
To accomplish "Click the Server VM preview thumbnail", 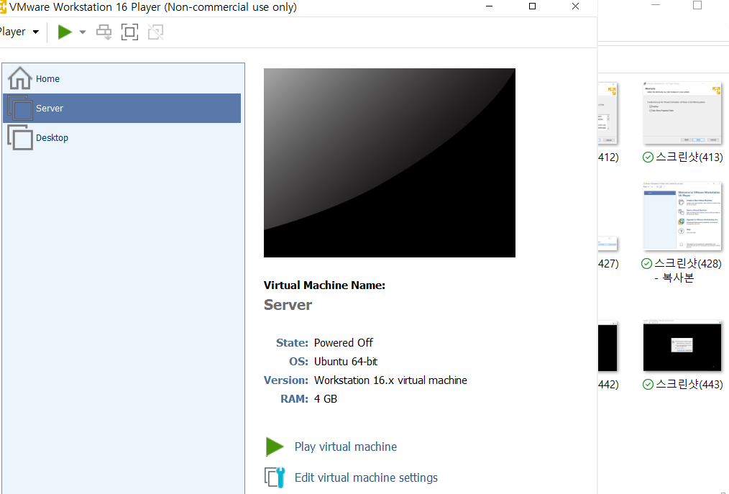I will pos(389,163).
